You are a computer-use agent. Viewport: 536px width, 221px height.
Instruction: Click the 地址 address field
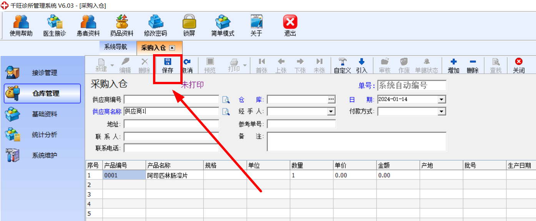[x=171, y=124]
